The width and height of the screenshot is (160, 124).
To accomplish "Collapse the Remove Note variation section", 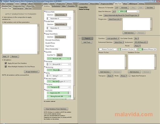I will (45, 11).
